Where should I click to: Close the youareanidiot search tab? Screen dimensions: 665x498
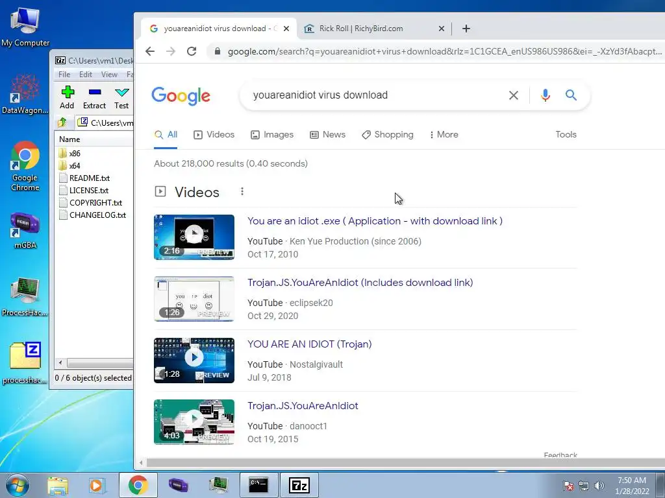point(286,29)
